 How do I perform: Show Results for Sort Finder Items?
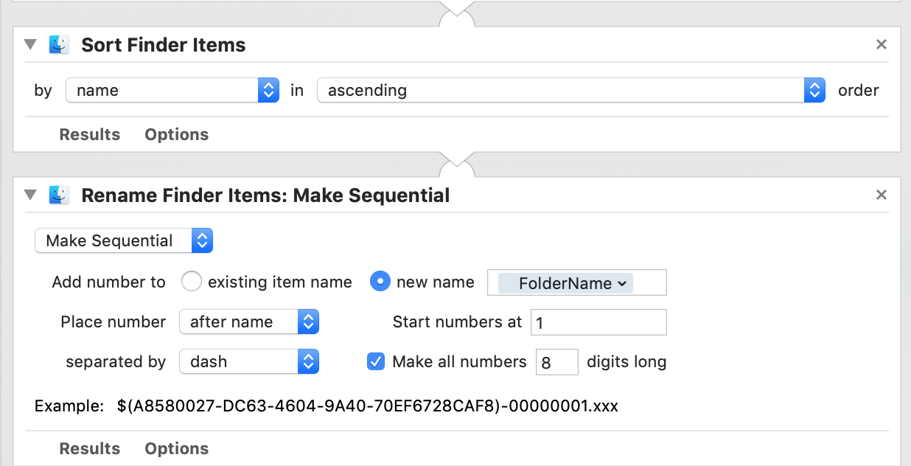(89, 135)
